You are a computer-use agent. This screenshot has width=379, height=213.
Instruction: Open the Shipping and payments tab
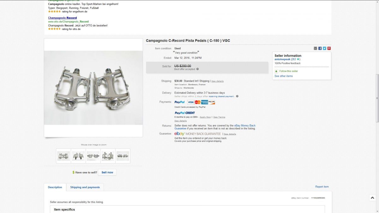pyautogui.click(x=85, y=187)
